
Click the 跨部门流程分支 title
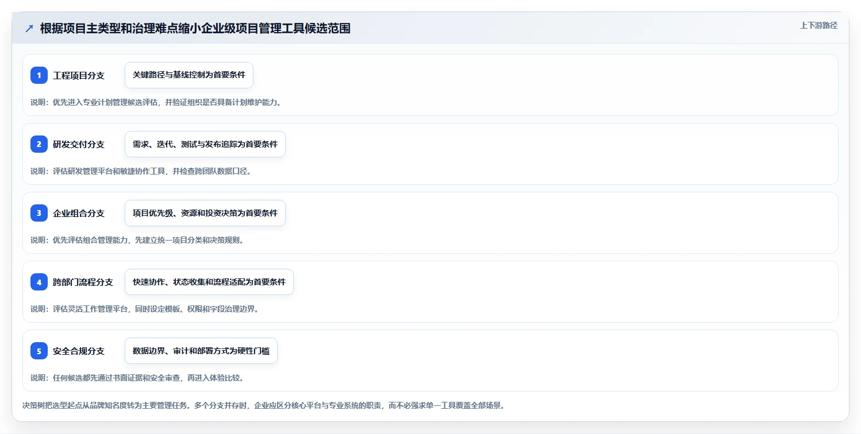(x=83, y=282)
